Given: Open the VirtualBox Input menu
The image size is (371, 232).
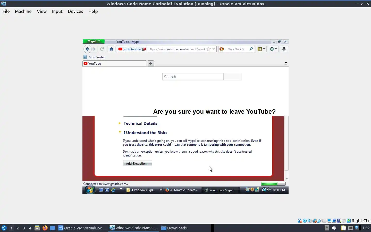Looking at the screenshot, I should [57, 11].
